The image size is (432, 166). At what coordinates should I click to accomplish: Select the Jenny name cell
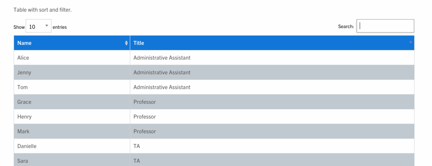(x=24, y=73)
